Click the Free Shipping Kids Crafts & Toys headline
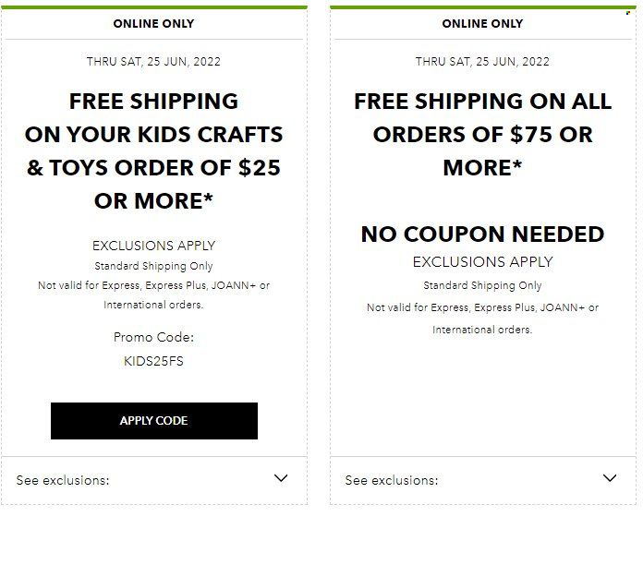 click(x=153, y=150)
